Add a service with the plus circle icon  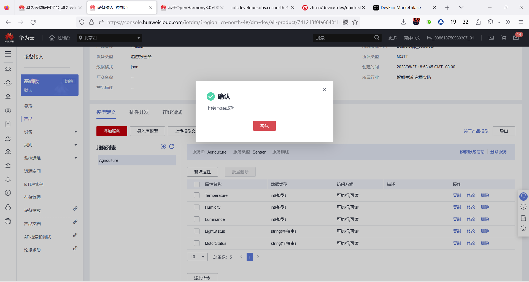163,146
